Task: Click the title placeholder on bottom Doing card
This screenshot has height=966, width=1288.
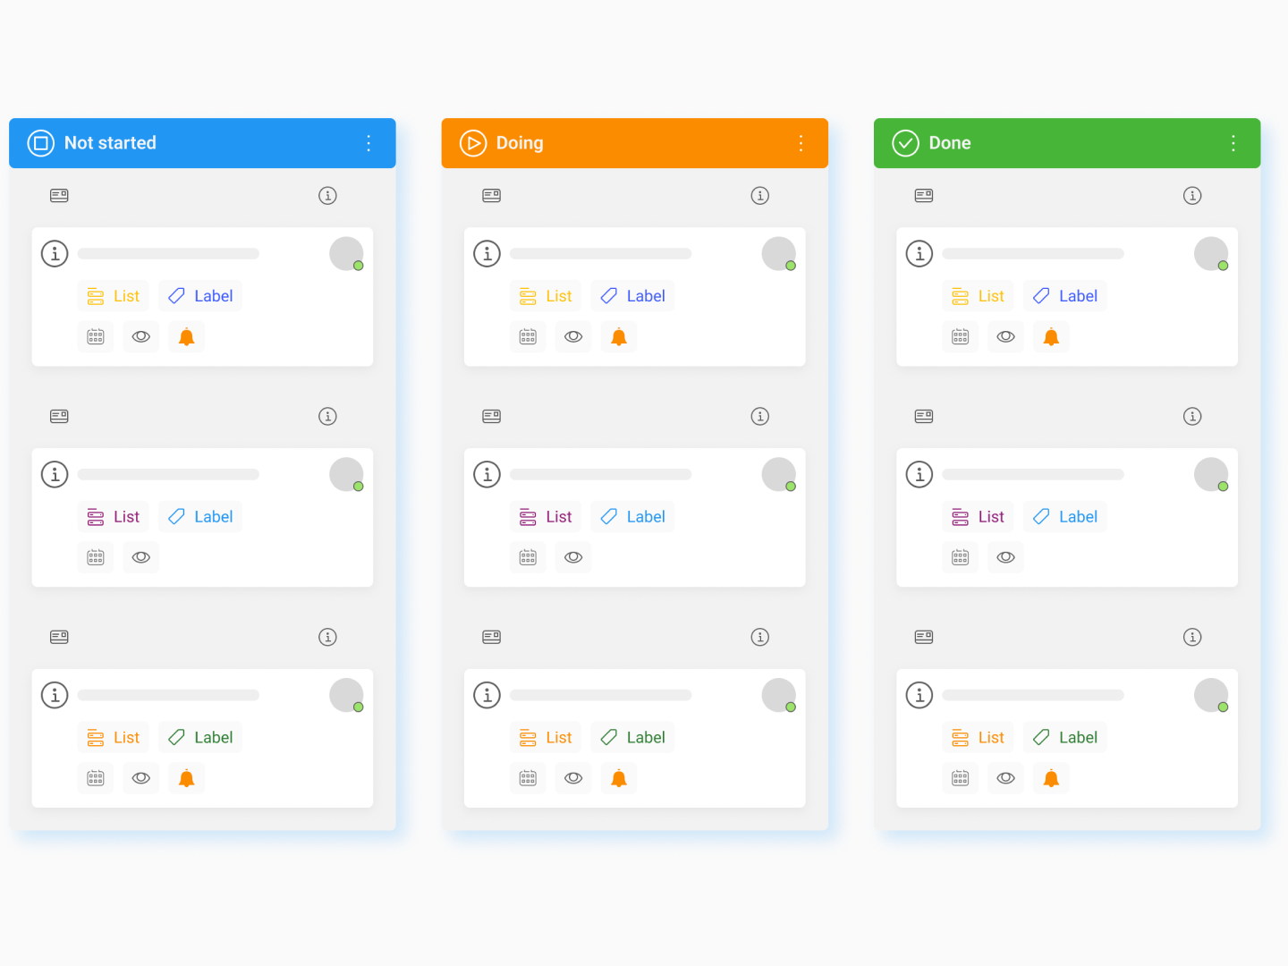Action: (600, 695)
